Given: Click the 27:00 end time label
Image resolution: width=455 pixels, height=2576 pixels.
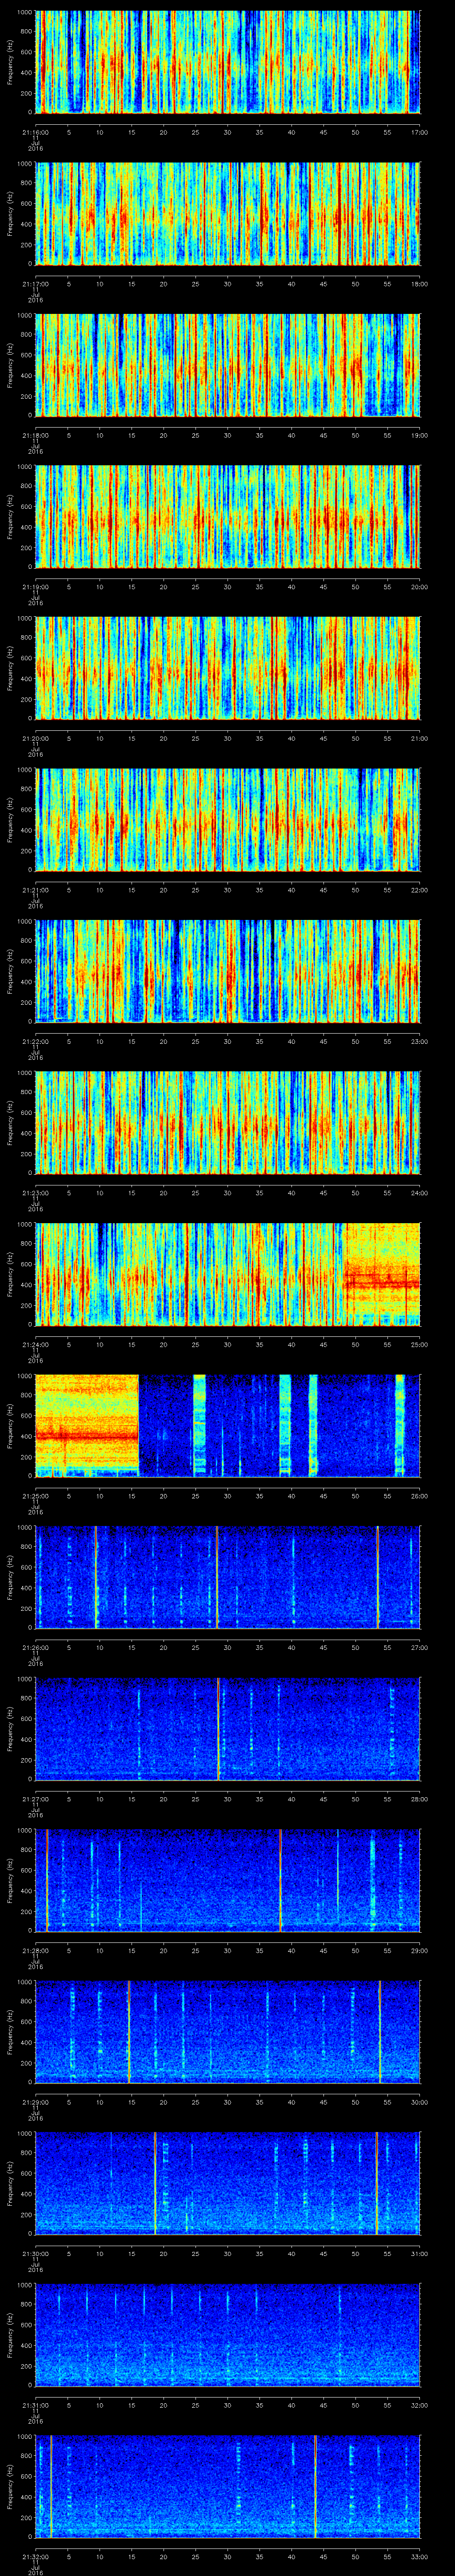Looking at the screenshot, I should coord(419,1647).
